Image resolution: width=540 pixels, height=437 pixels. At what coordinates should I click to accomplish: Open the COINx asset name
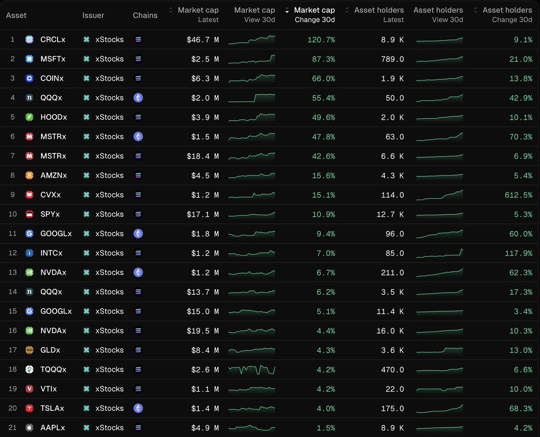point(52,78)
